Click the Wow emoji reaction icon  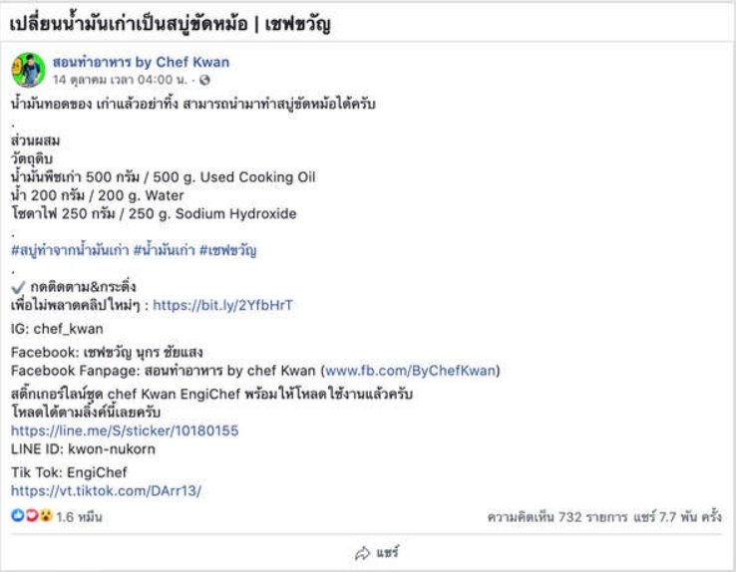(x=46, y=516)
